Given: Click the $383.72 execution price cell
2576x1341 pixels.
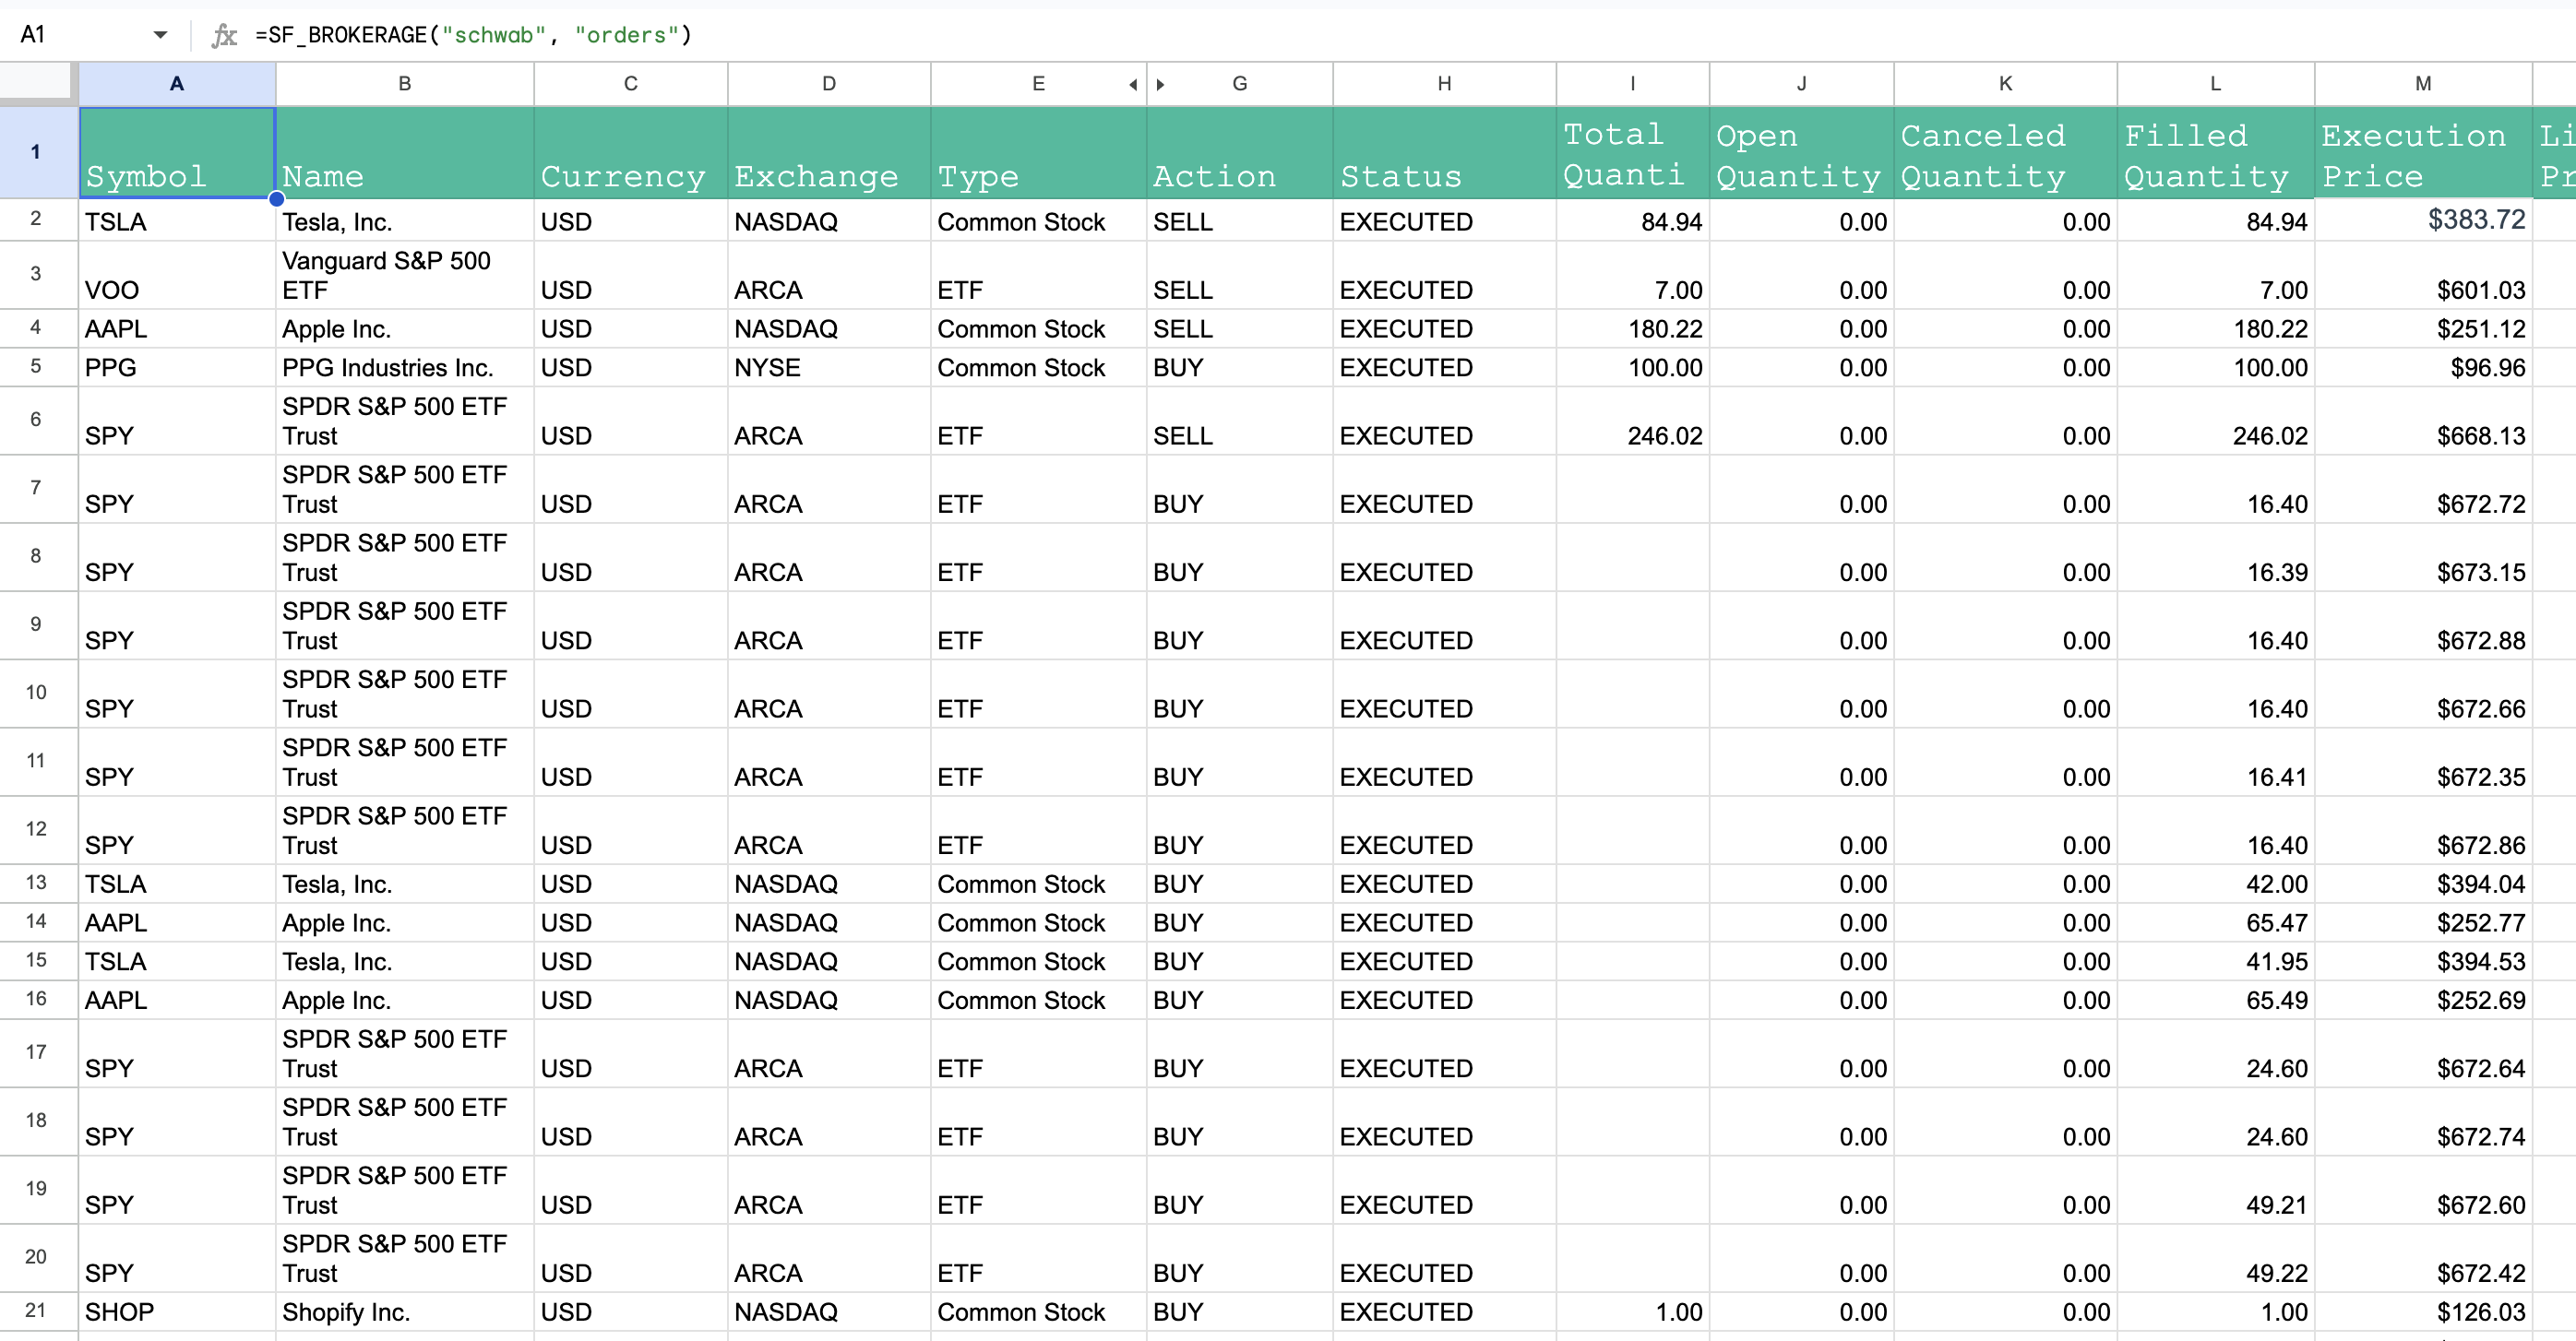Looking at the screenshot, I should [x=2424, y=220].
